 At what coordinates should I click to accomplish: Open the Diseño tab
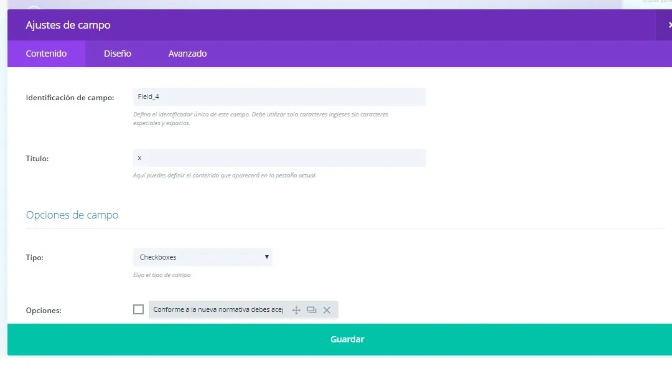(x=118, y=54)
